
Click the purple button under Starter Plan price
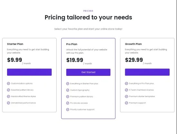click(x=29, y=72)
